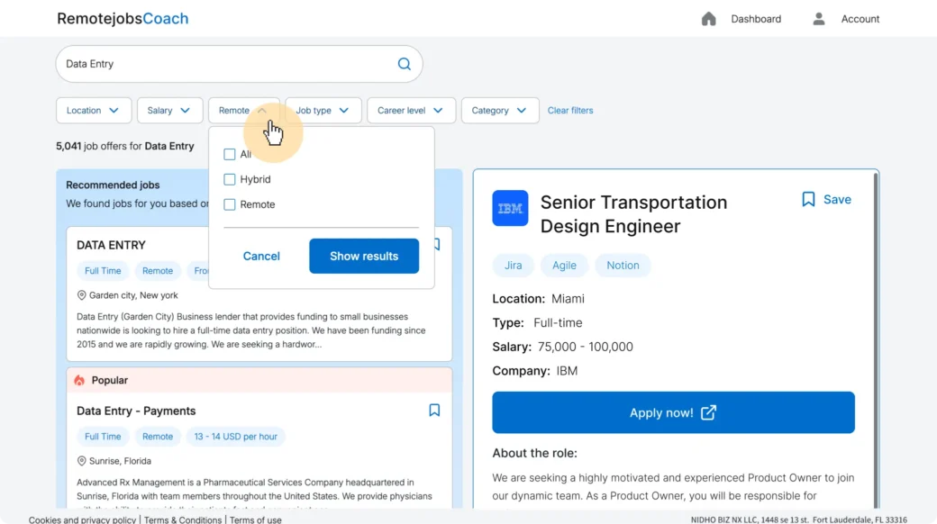Bookmark the Data Entry - Payments job
The width and height of the screenshot is (937, 524).
[x=434, y=411]
